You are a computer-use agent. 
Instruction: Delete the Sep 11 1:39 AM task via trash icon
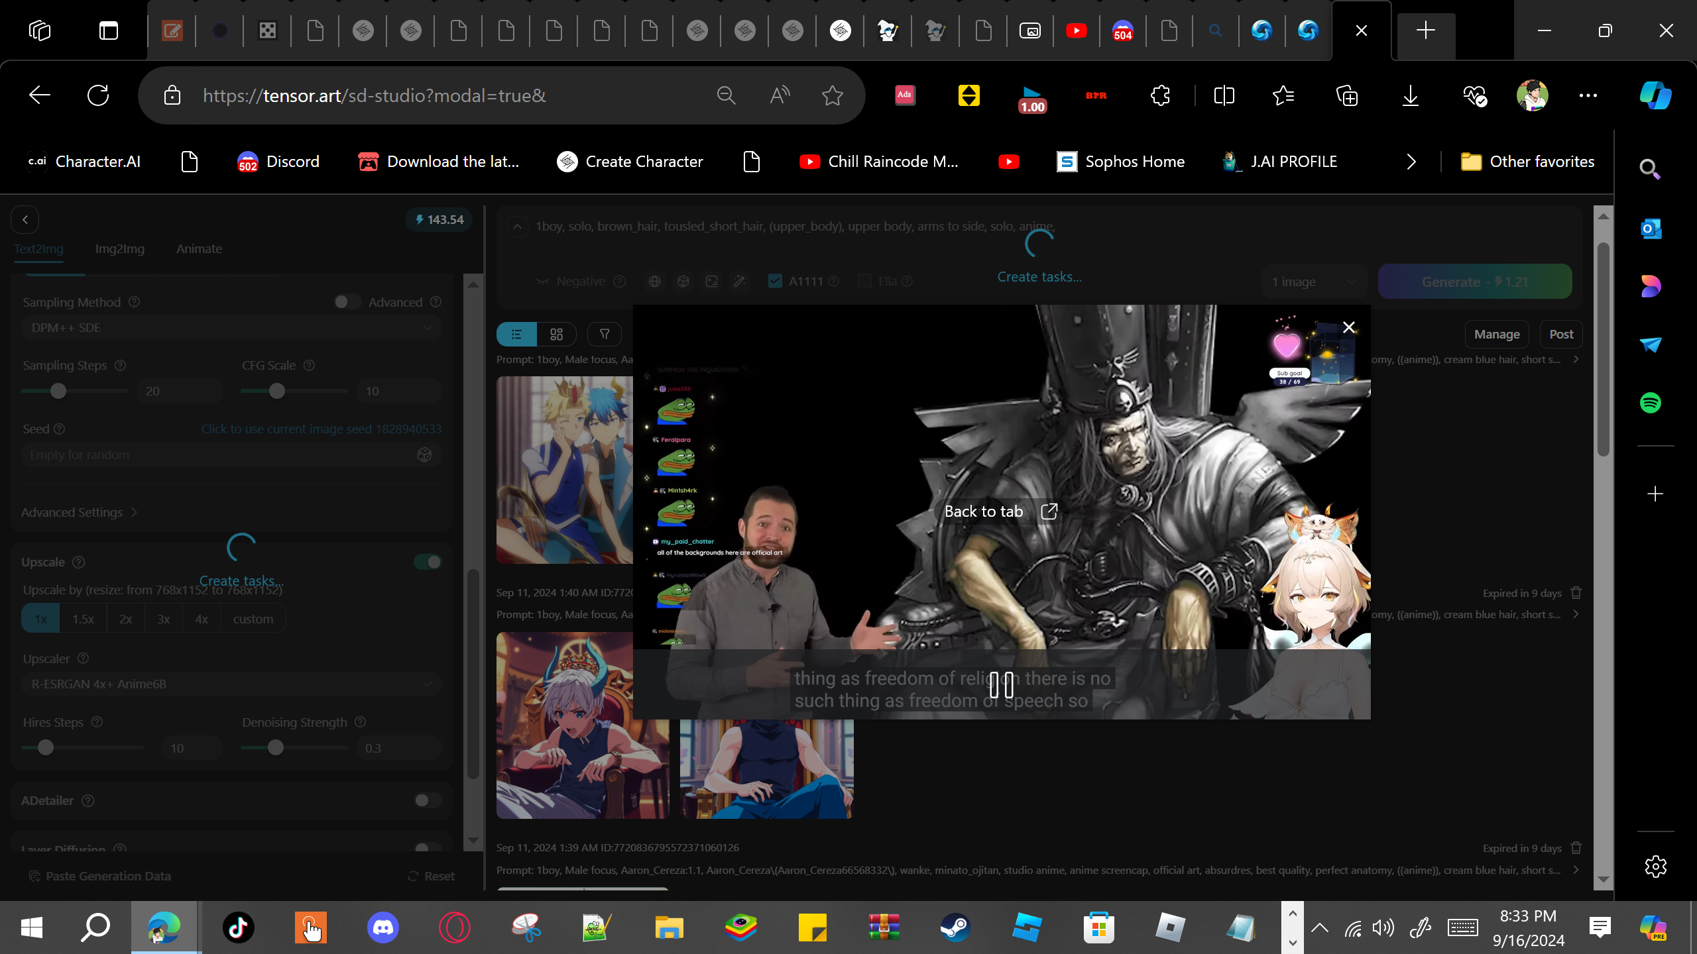coord(1576,848)
